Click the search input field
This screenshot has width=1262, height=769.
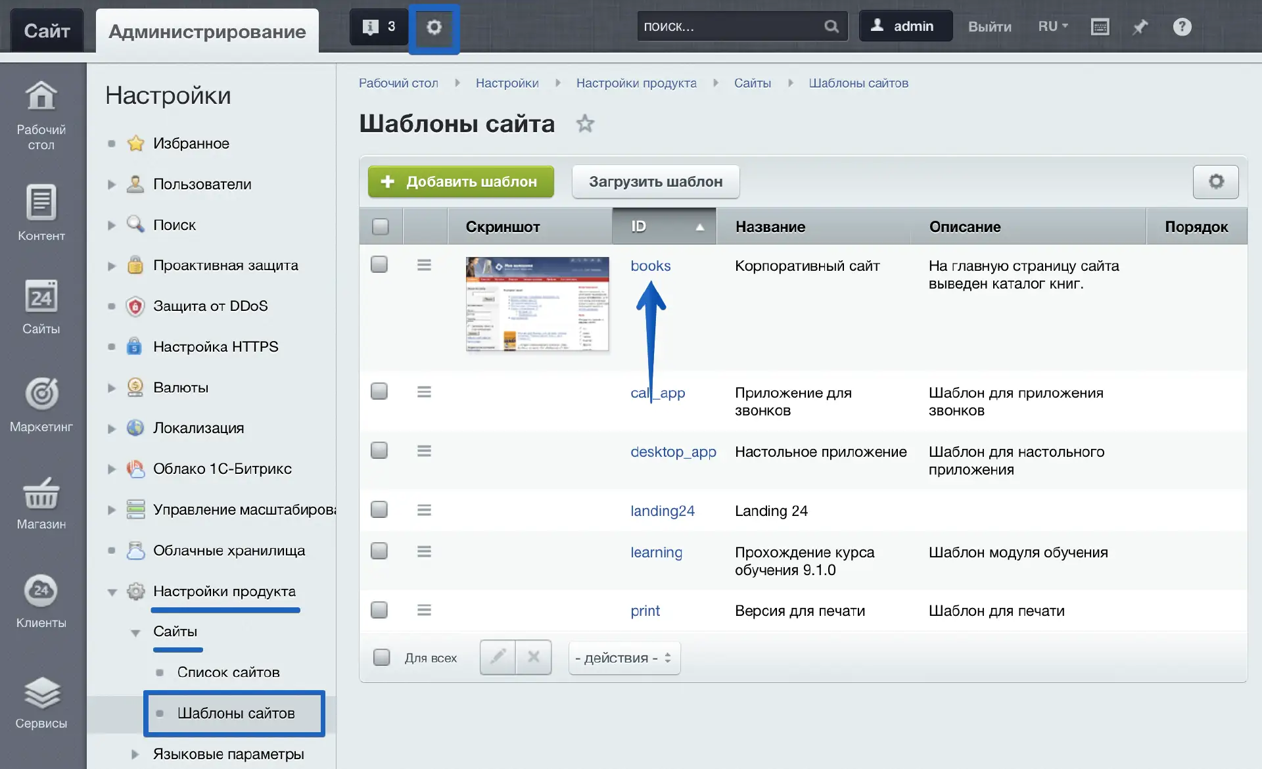pyautogui.click(x=730, y=27)
